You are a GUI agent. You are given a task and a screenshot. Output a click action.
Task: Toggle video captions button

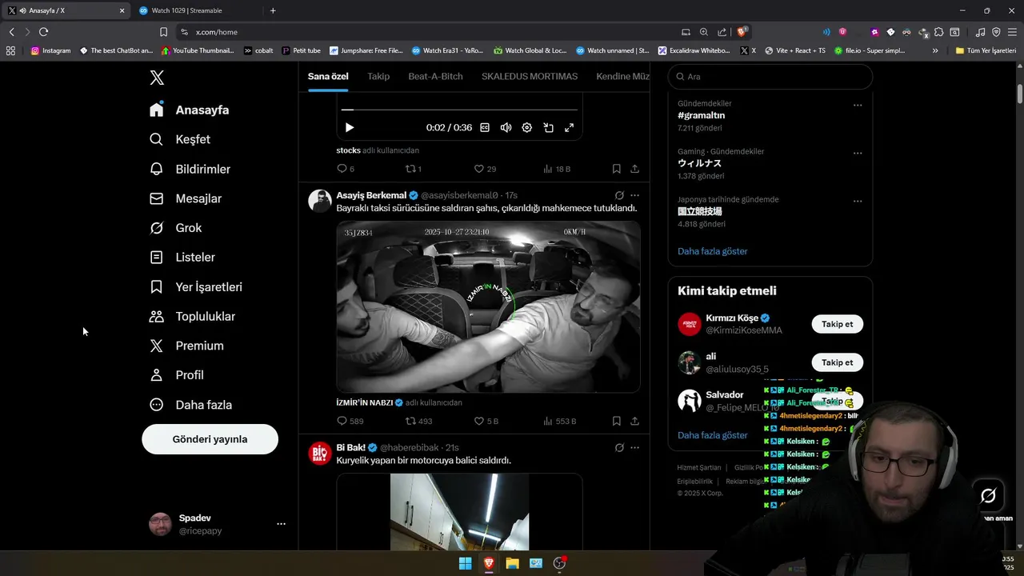point(485,127)
